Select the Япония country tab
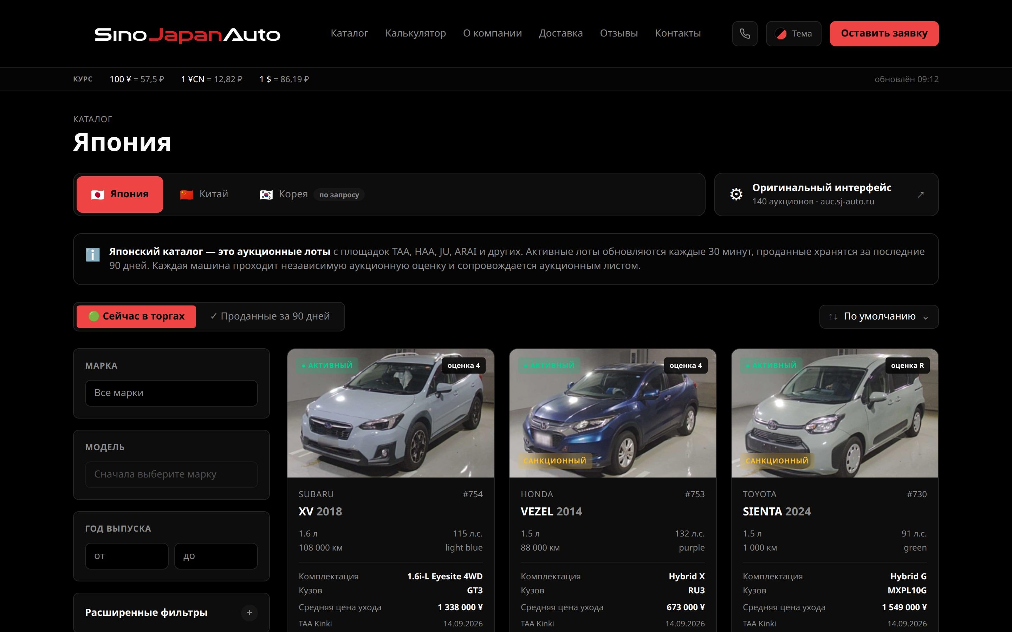Screen dimensions: 1012x632 [x=119, y=195]
